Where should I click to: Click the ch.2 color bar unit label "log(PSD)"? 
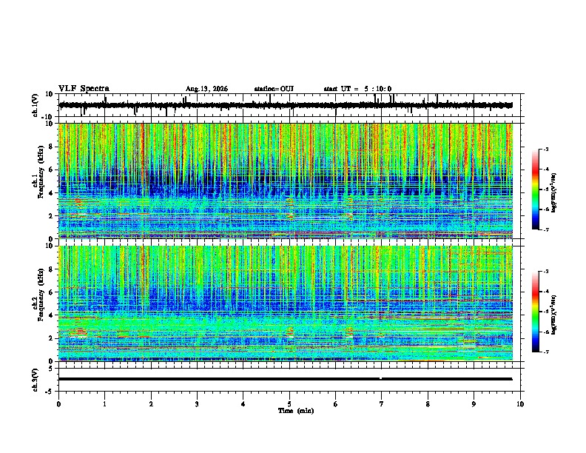click(x=554, y=313)
